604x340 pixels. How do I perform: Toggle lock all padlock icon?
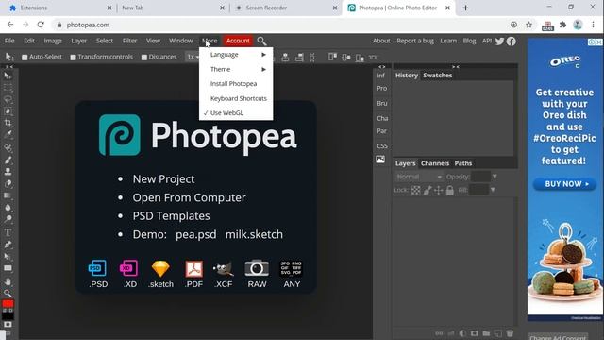tap(450, 190)
